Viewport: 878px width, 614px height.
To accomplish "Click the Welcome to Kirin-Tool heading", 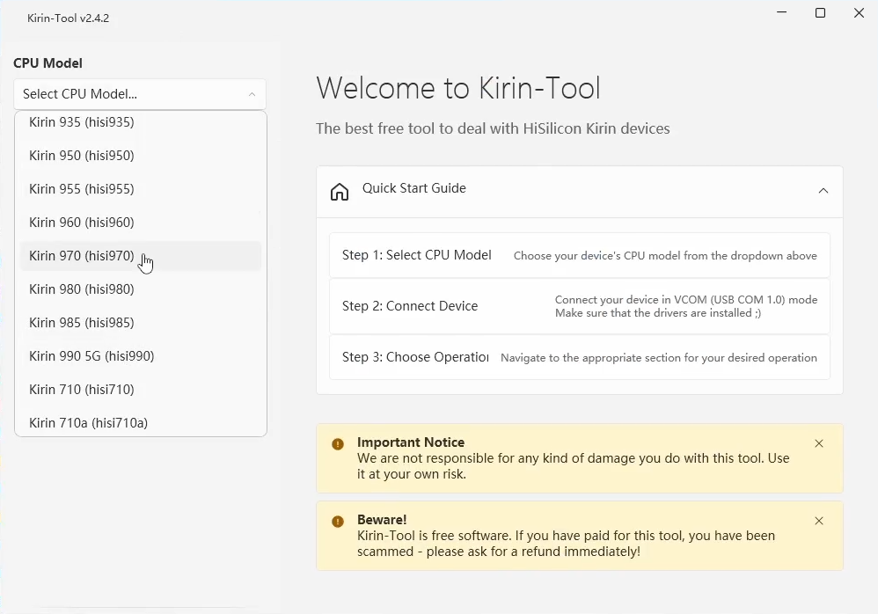I will click(x=458, y=88).
